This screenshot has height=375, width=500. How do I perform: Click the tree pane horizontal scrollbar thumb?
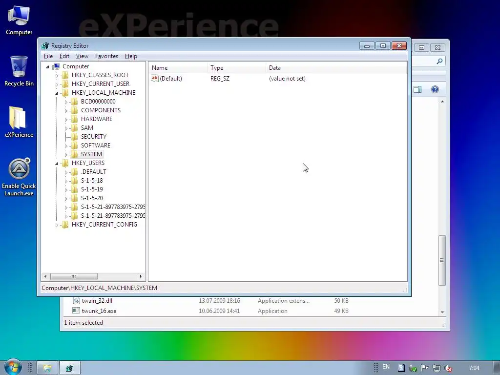click(x=74, y=276)
